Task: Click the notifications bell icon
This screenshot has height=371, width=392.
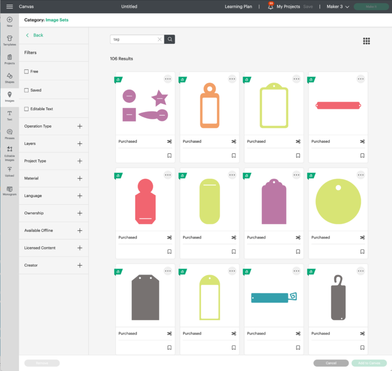Action: point(271,7)
